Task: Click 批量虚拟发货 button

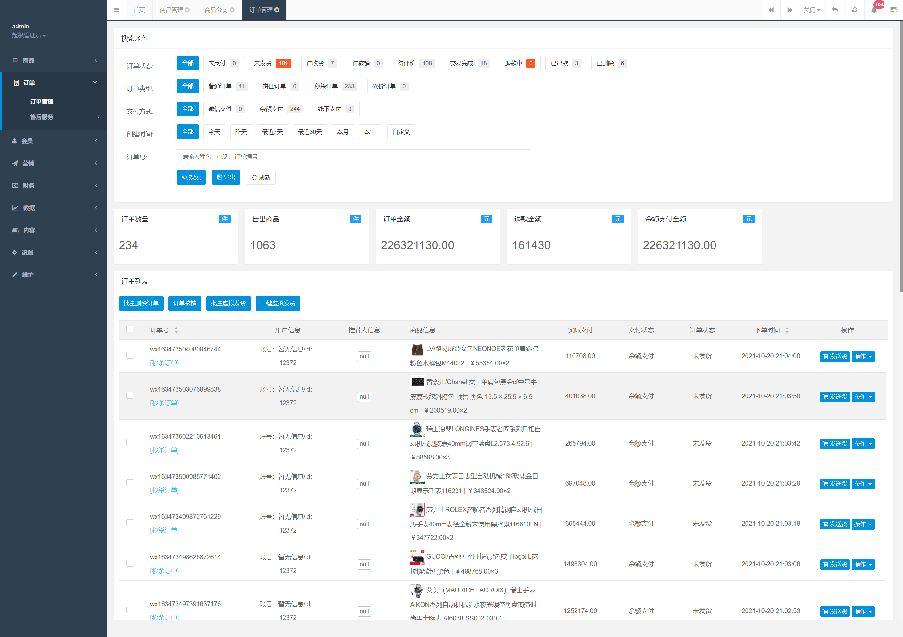Action: (x=228, y=303)
